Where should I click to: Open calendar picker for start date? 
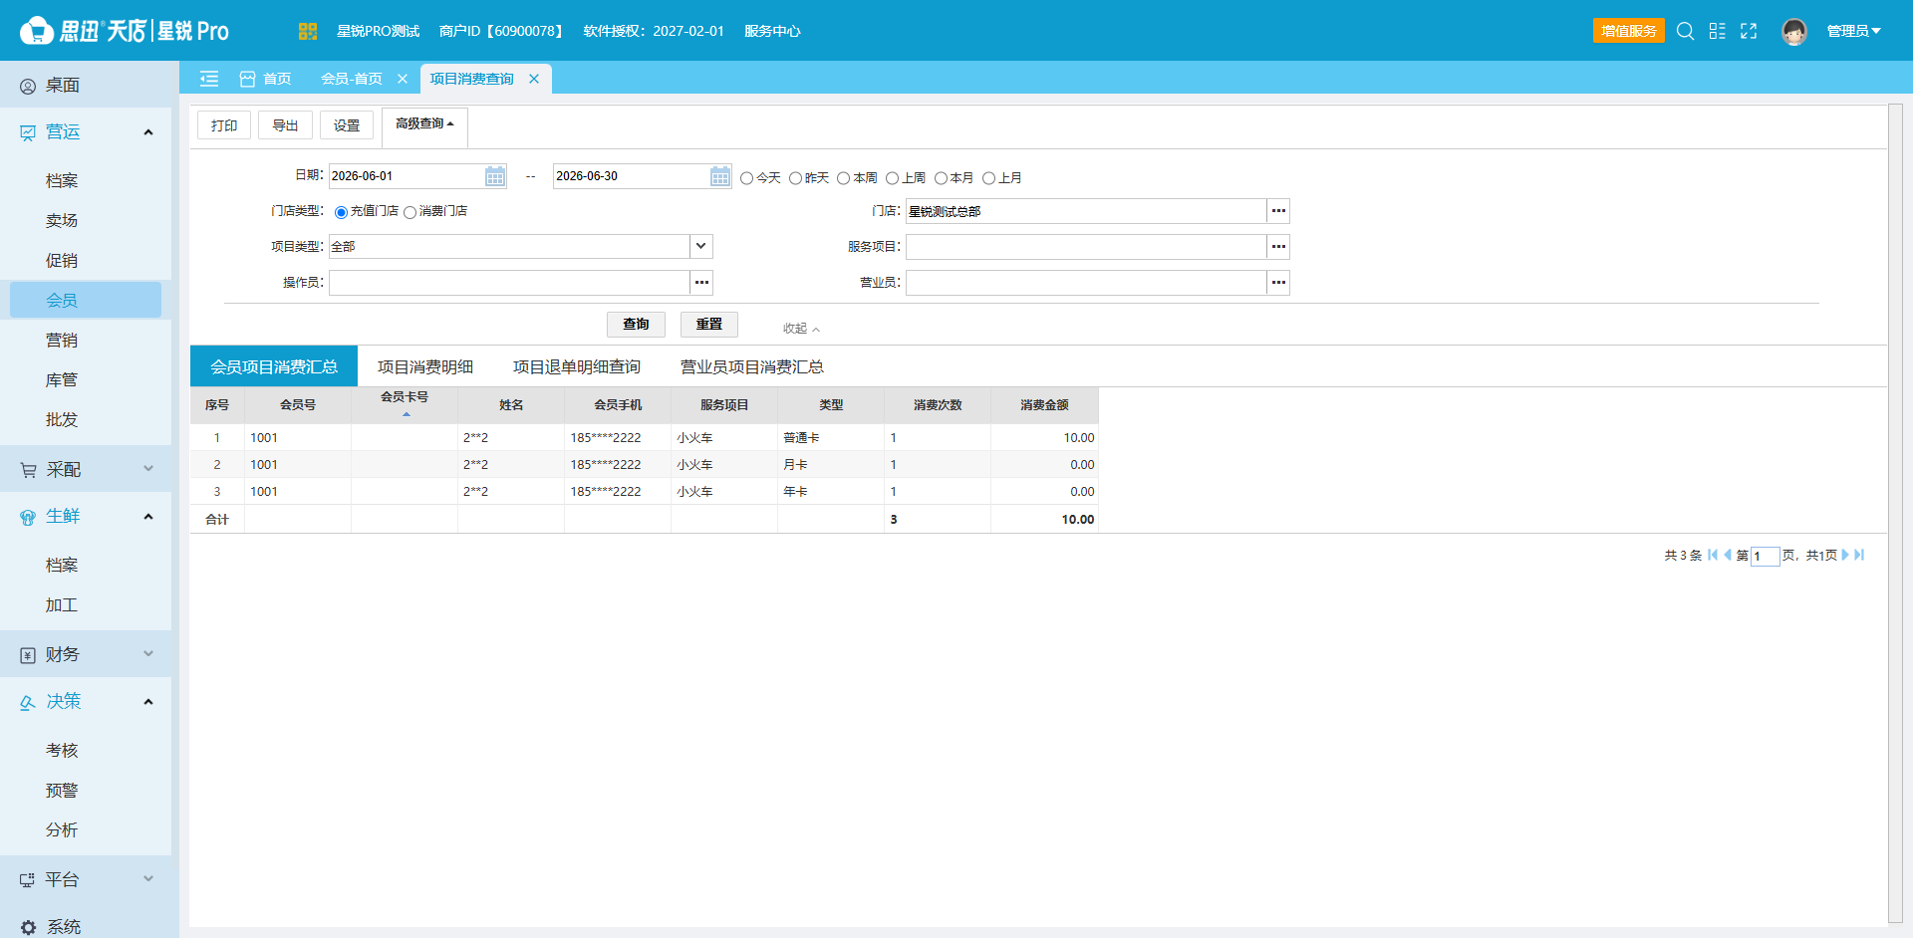tap(495, 176)
